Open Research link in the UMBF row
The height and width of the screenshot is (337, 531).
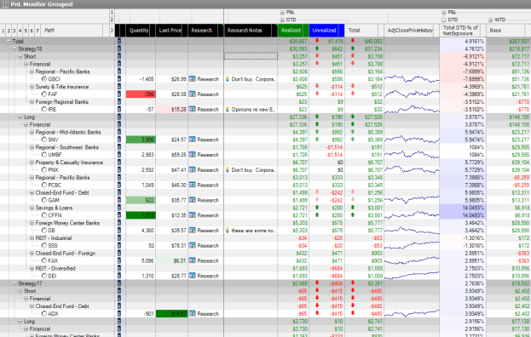(208, 155)
